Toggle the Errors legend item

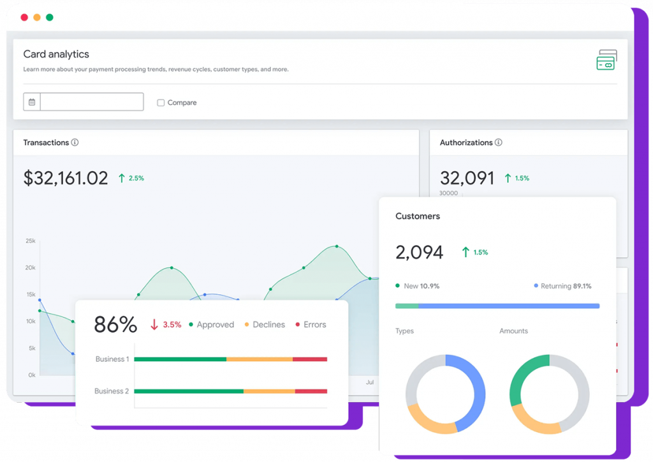click(310, 325)
